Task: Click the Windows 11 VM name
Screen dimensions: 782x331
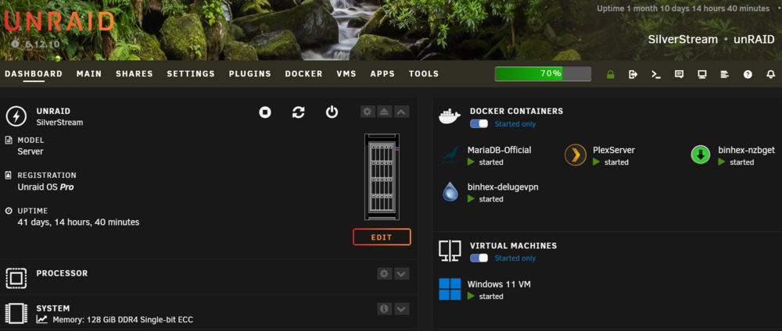Action: coord(499,284)
